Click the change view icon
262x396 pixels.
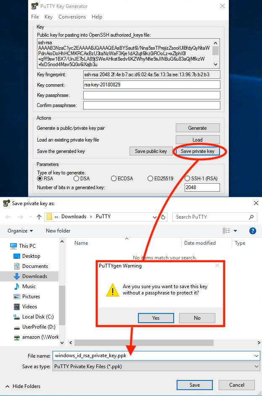click(226, 230)
